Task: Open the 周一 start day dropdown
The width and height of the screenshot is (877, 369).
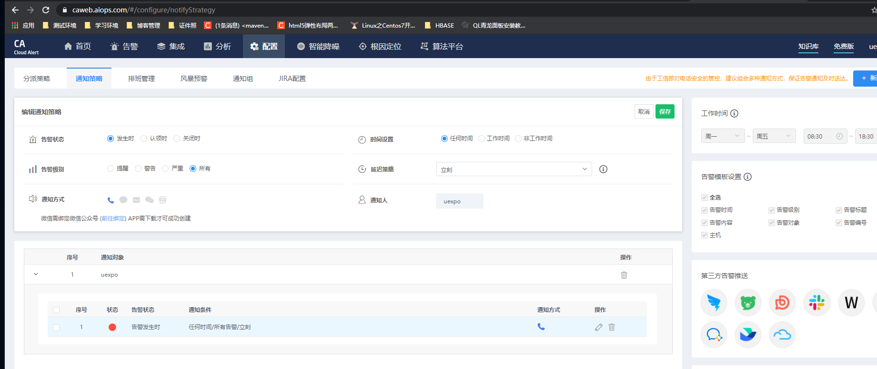Action: pyautogui.click(x=722, y=136)
